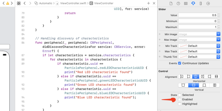Click the slider Value input field
The height and width of the screenshot is (111, 222).
click(198, 15)
